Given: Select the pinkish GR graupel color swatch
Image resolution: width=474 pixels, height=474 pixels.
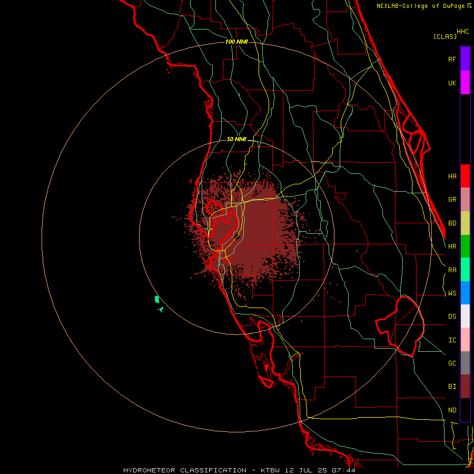Looking at the screenshot, I should [465, 200].
